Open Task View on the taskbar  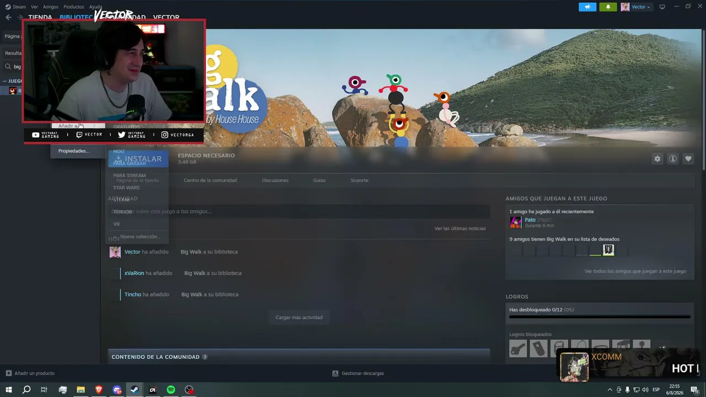coord(44,390)
